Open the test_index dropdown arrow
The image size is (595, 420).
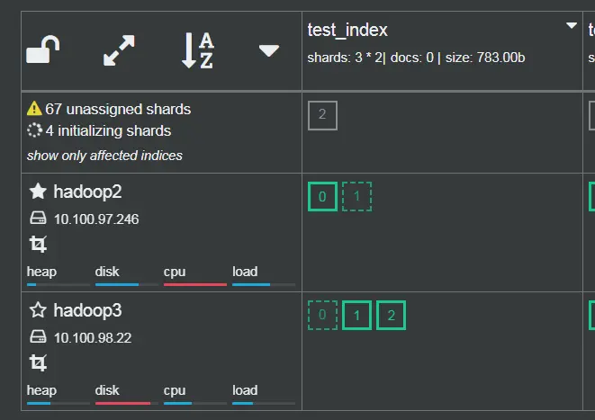572,25
